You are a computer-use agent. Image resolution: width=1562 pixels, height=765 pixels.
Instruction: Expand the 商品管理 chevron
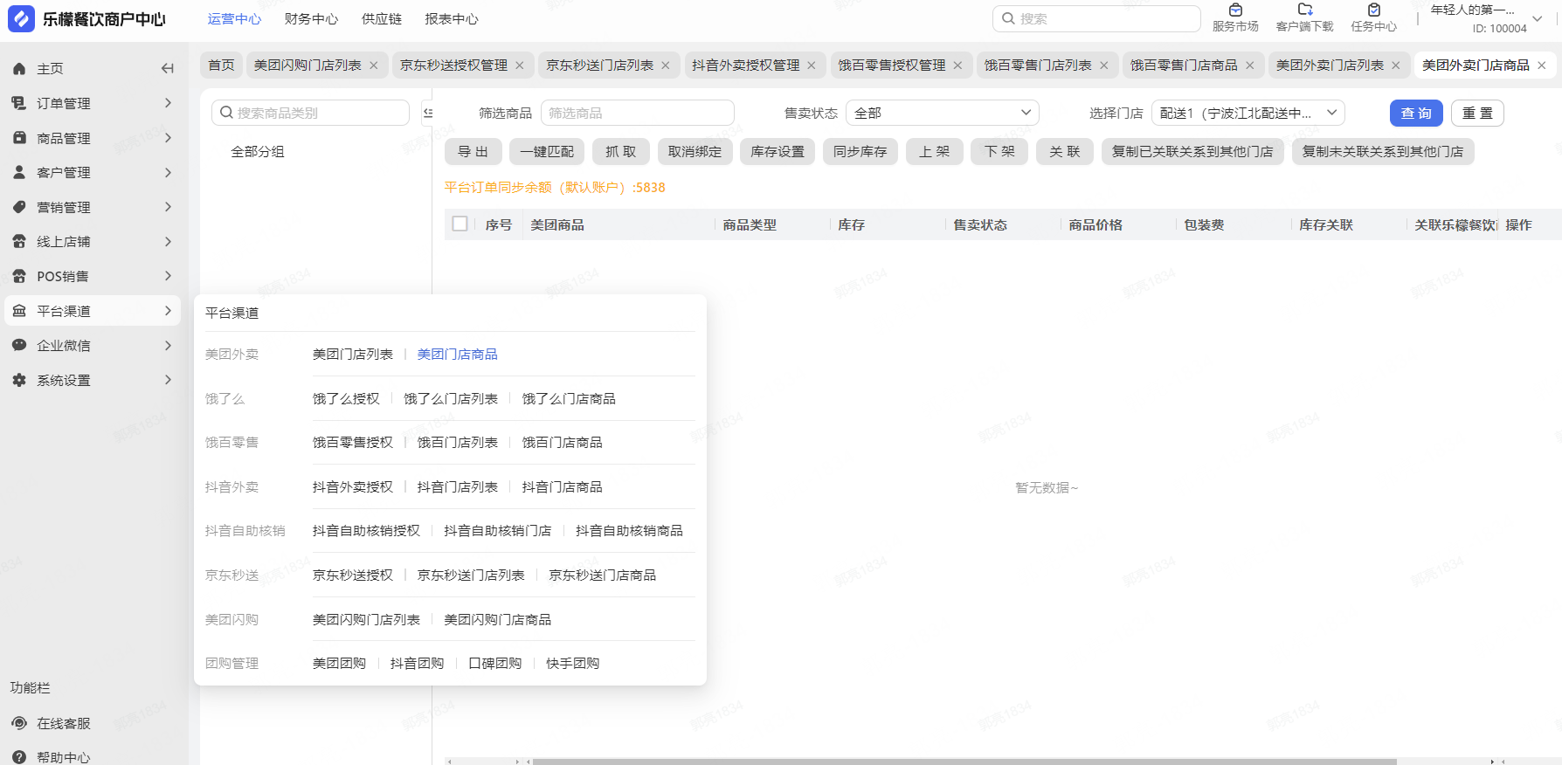[x=168, y=138]
